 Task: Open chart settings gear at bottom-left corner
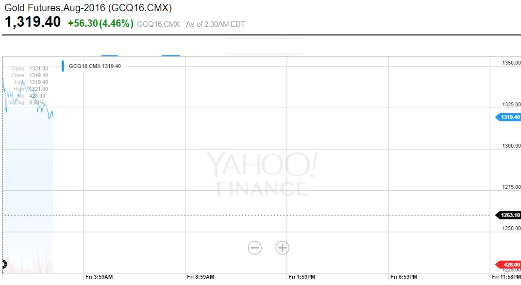tap(3, 265)
